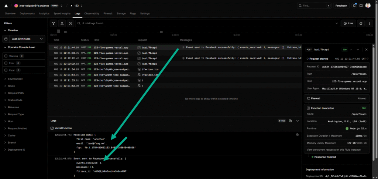Screen dimensions: 378x179
Task: Click the filter funnel icon in logs toolbar
Action: [x=54, y=23]
